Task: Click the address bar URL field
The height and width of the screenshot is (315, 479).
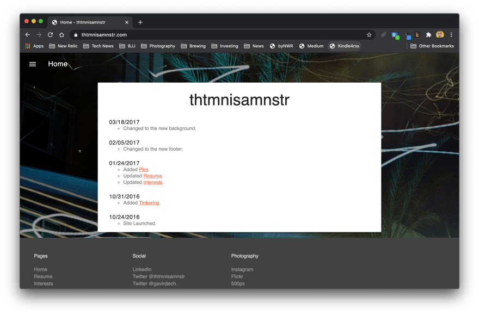Action: [x=218, y=35]
